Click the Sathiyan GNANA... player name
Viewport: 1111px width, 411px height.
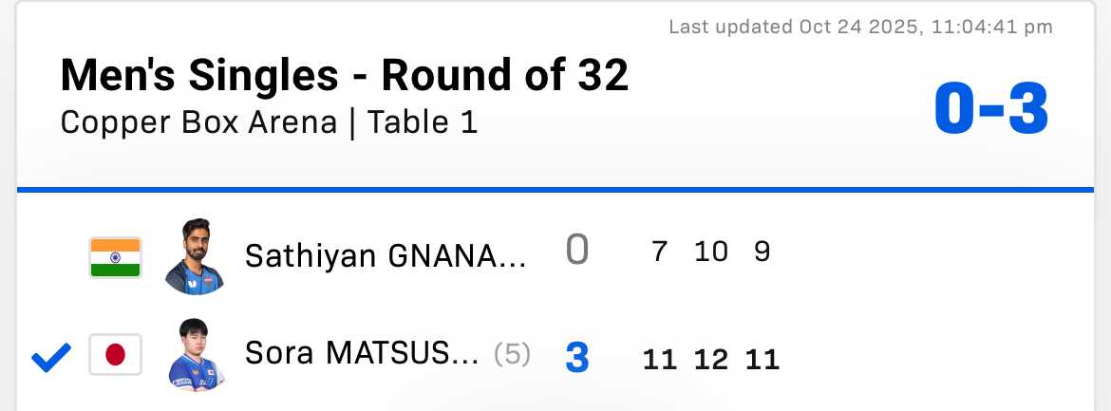pyautogui.click(x=385, y=254)
